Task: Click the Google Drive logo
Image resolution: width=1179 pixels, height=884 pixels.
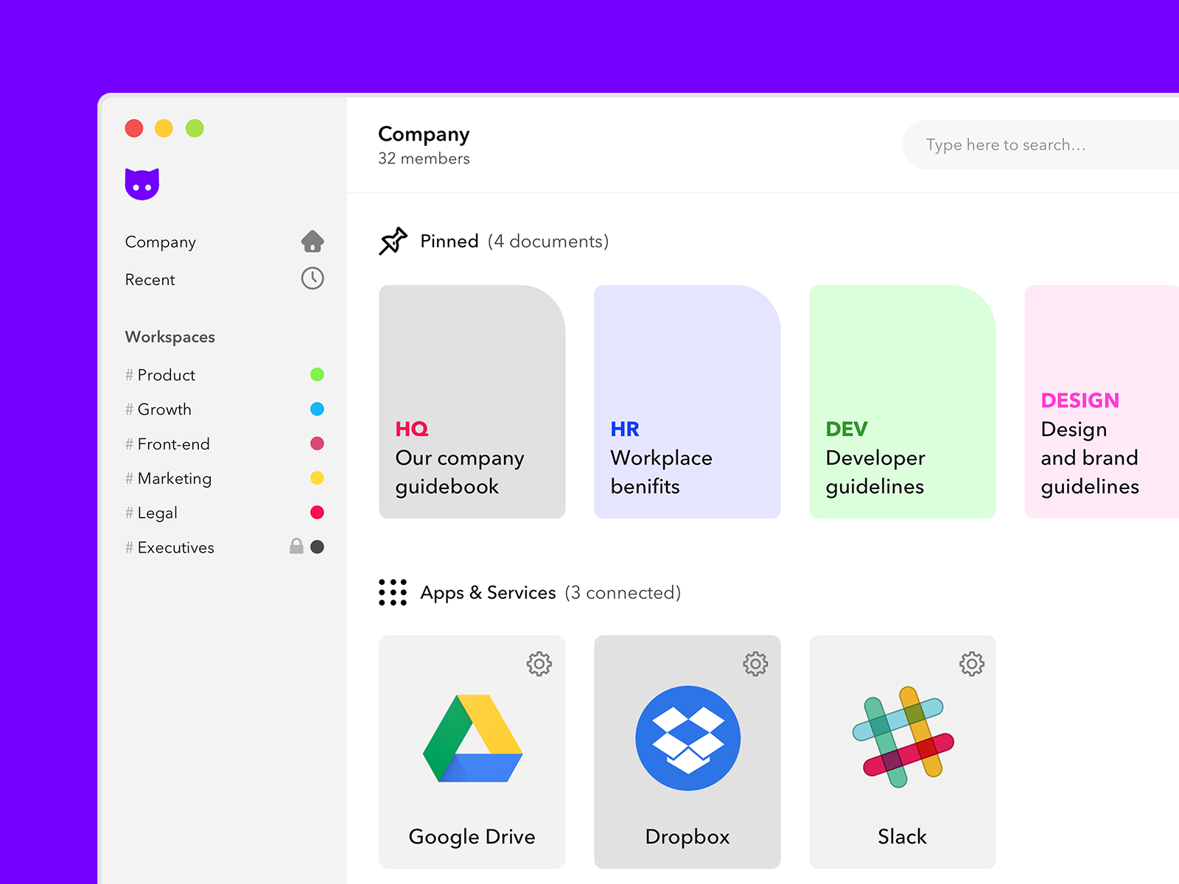Action: [x=472, y=738]
